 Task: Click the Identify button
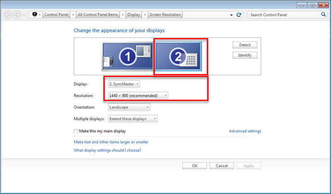point(245,55)
